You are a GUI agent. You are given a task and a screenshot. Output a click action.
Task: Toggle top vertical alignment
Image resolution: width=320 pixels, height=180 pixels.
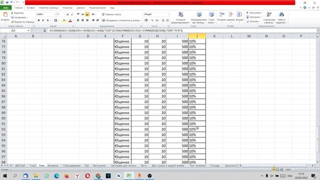tap(78, 14)
